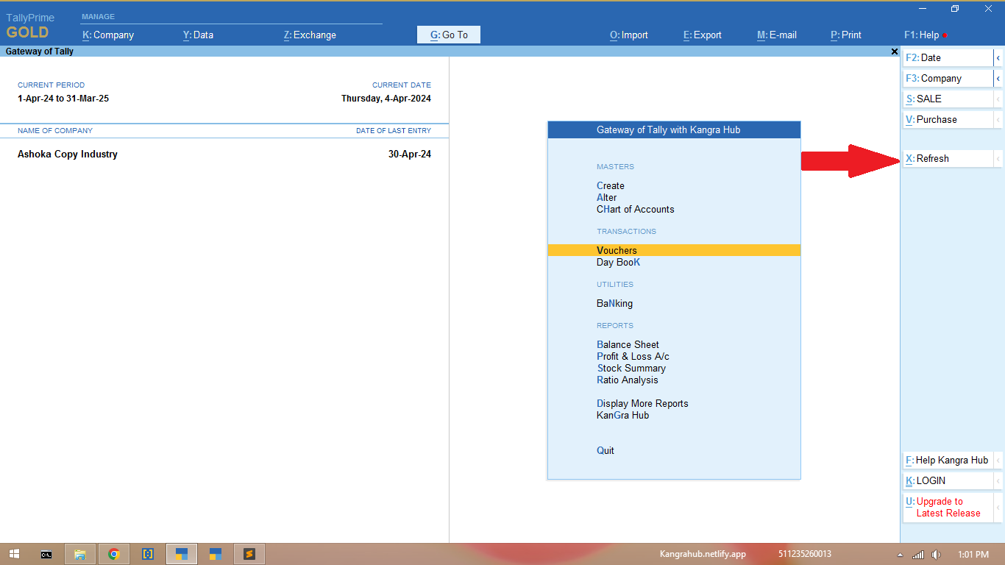1005x565 pixels.
Task: Open the G: Go To menu
Action: 449,35
